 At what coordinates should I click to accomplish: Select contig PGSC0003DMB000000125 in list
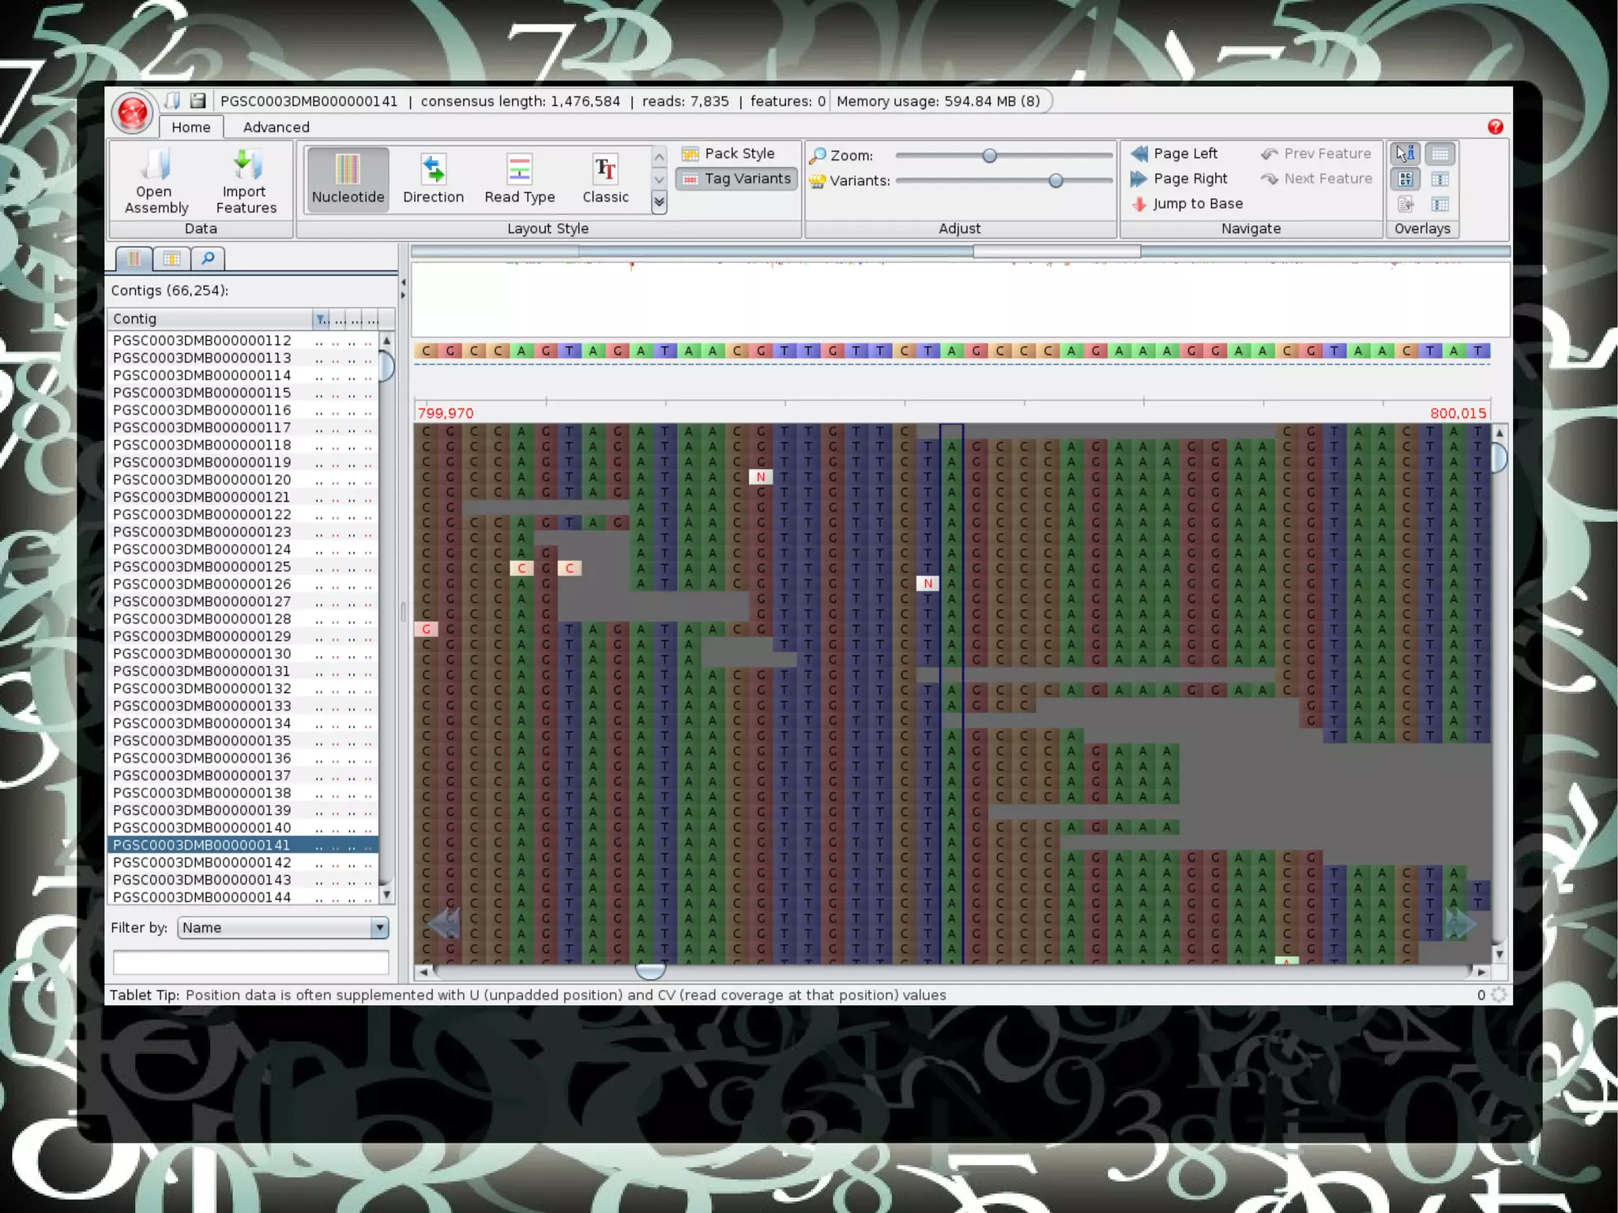202,567
